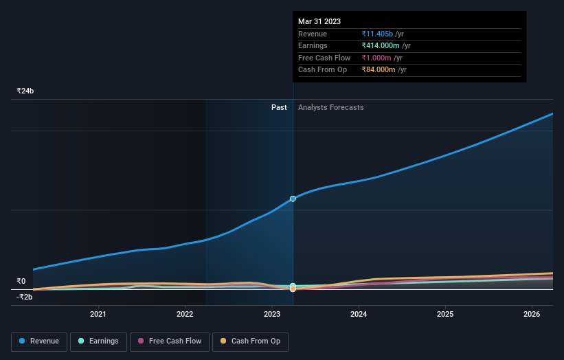Click the Past label
The height and width of the screenshot is (360, 564).
tap(279, 108)
